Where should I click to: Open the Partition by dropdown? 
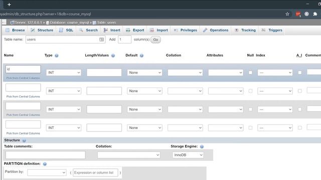tap(47, 172)
